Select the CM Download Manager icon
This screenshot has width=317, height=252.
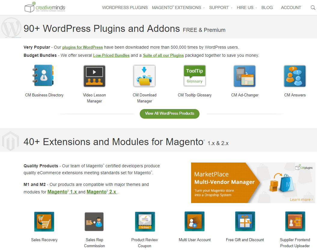144,76
